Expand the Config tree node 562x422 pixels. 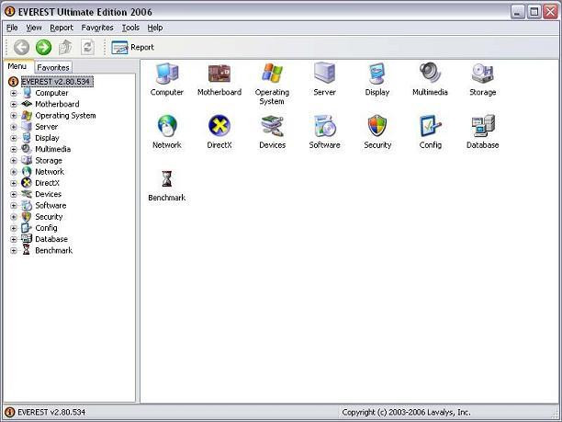tap(14, 228)
